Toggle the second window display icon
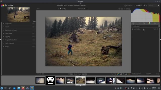161x90 pixels. click(x=43, y=74)
